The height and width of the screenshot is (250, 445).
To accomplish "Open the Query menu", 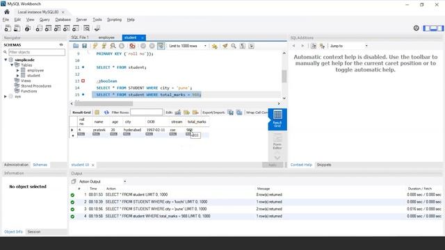I will click(44, 19).
